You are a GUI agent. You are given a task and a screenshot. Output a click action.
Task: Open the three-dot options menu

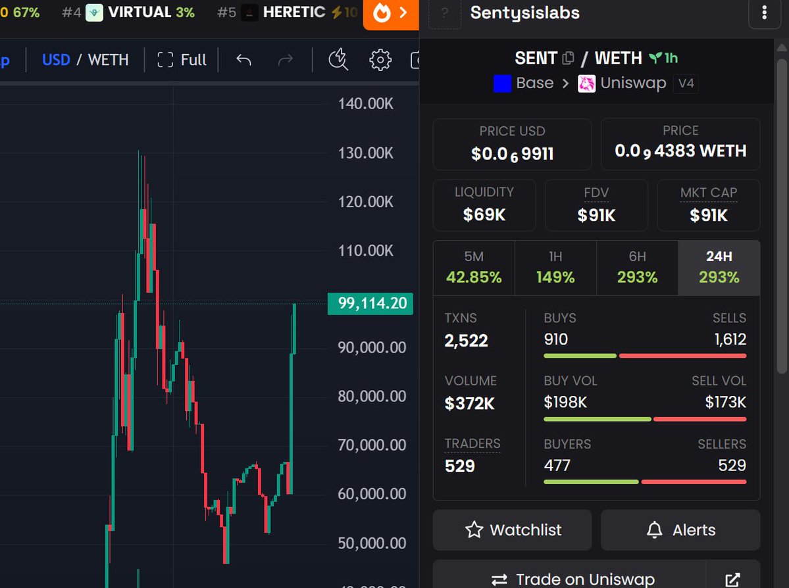pyautogui.click(x=765, y=13)
